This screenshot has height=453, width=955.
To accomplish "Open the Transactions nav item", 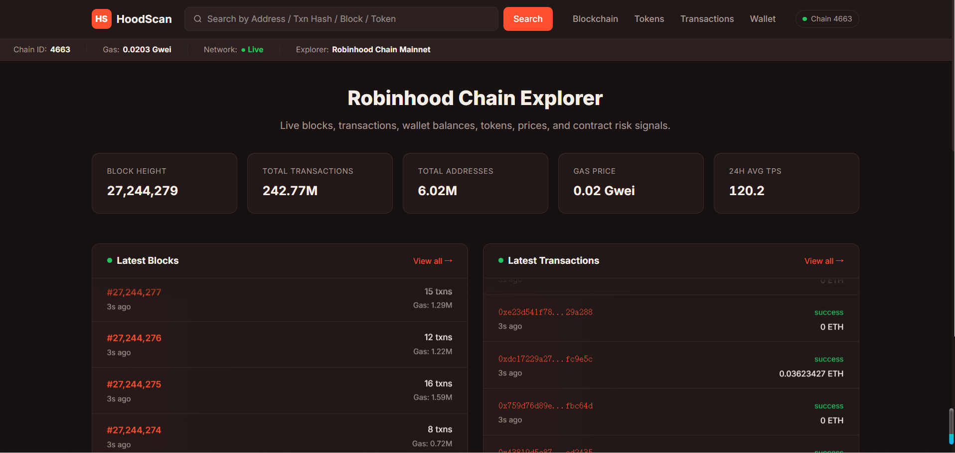I will tap(707, 19).
